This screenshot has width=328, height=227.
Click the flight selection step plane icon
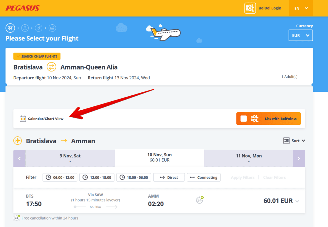tap(10, 28)
